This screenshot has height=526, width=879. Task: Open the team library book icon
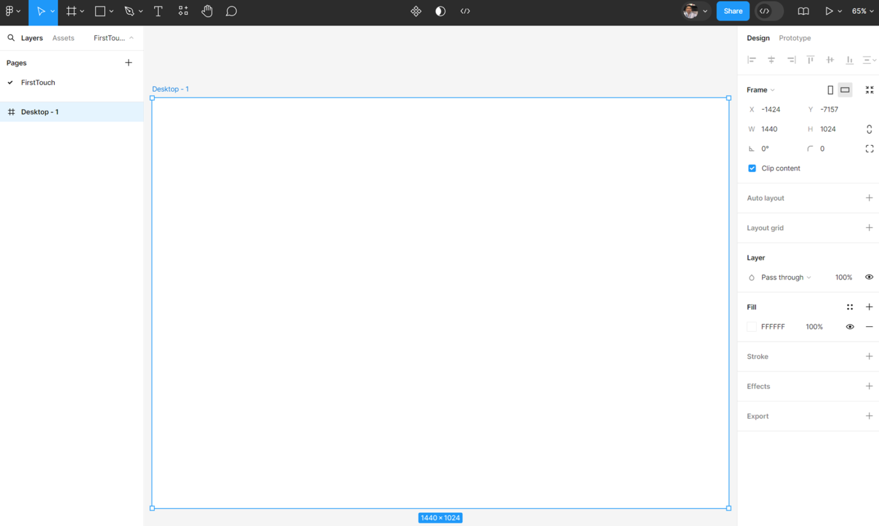pyautogui.click(x=802, y=11)
